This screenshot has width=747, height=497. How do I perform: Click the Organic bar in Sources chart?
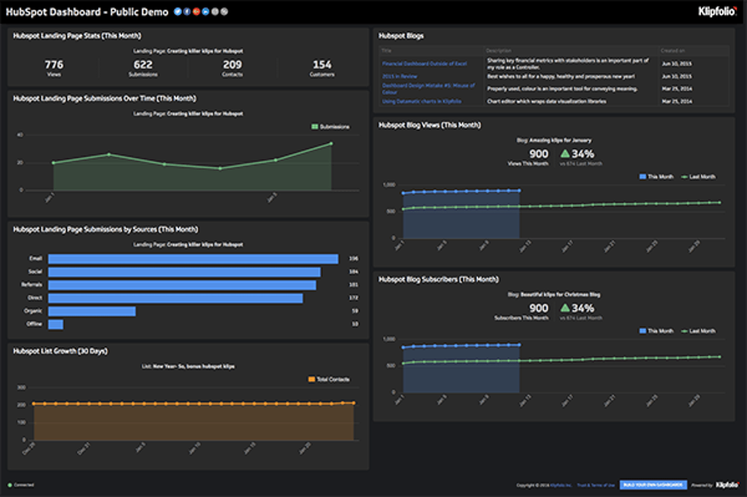[92, 312]
